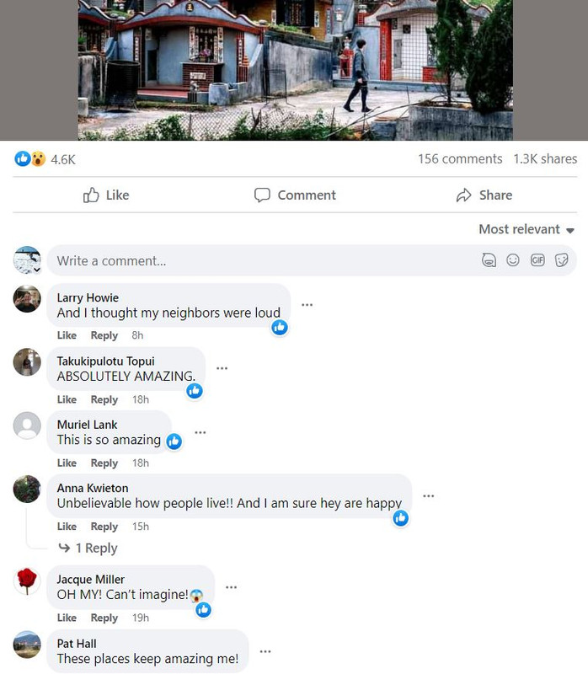The height and width of the screenshot is (674, 588).
Task: Like Larry Howie's comment
Action: point(67,335)
